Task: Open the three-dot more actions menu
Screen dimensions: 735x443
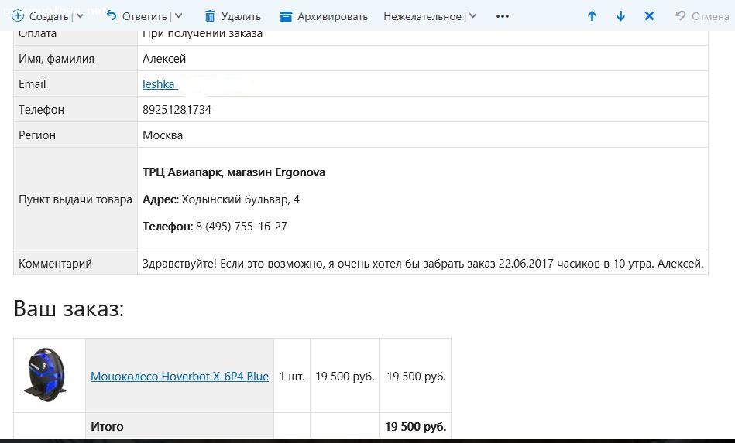Action: tap(503, 16)
